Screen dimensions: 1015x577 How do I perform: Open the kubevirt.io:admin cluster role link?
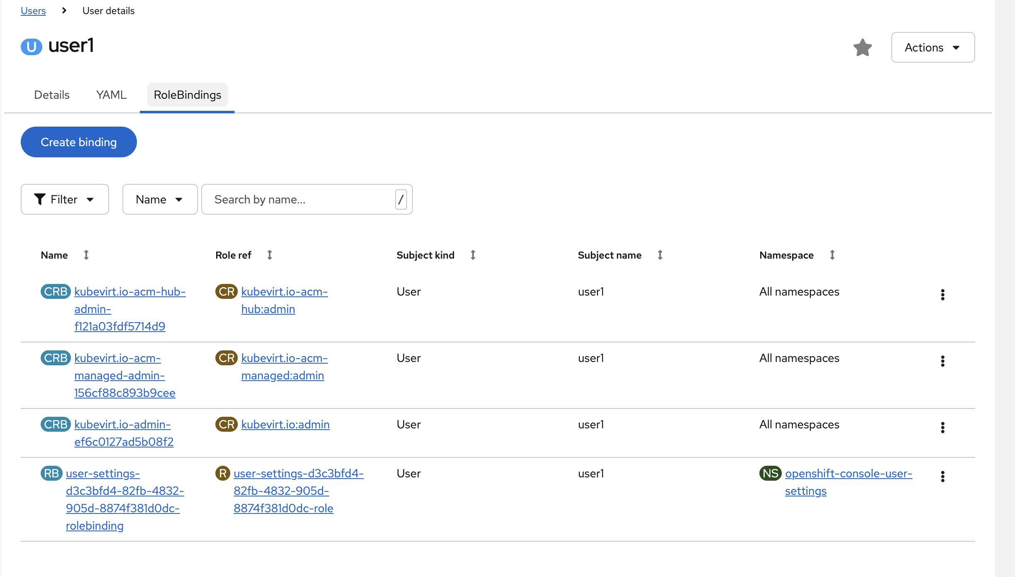285,424
